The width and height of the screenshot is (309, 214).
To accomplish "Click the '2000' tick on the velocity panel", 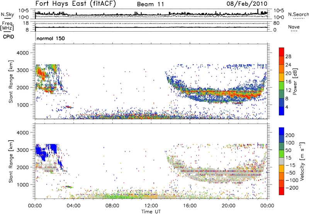I will point(23,167).
